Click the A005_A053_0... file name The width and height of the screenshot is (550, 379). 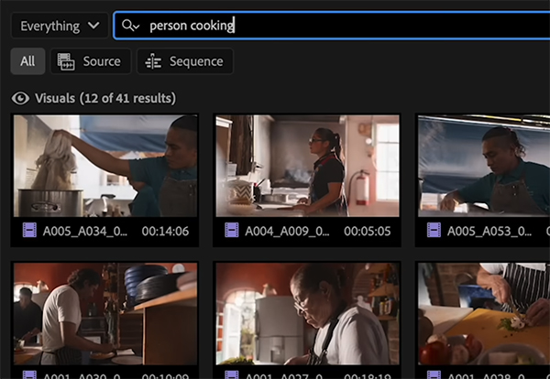tap(489, 232)
